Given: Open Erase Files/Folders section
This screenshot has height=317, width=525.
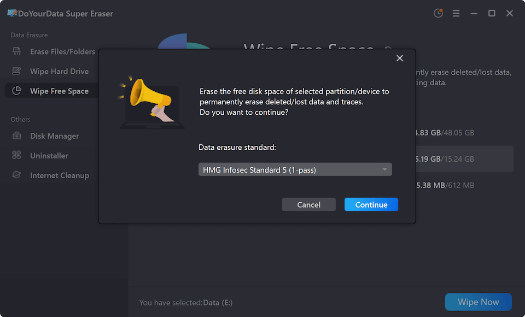Looking at the screenshot, I should click(62, 52).
